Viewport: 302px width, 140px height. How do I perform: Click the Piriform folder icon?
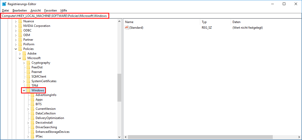20,45
